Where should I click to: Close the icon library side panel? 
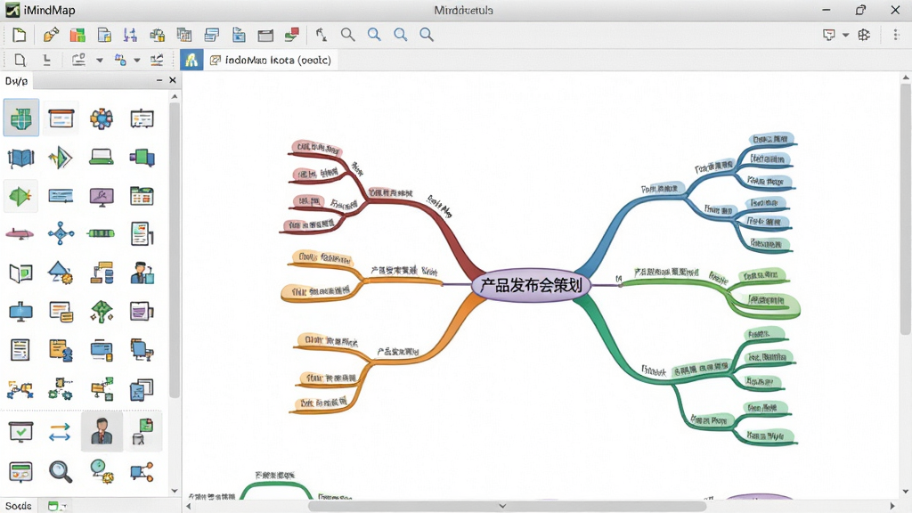[172, 80]
